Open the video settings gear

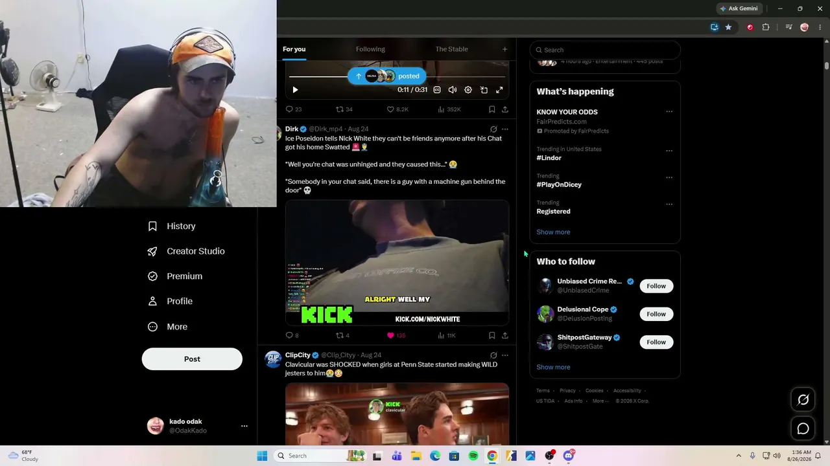coord(468,90)
